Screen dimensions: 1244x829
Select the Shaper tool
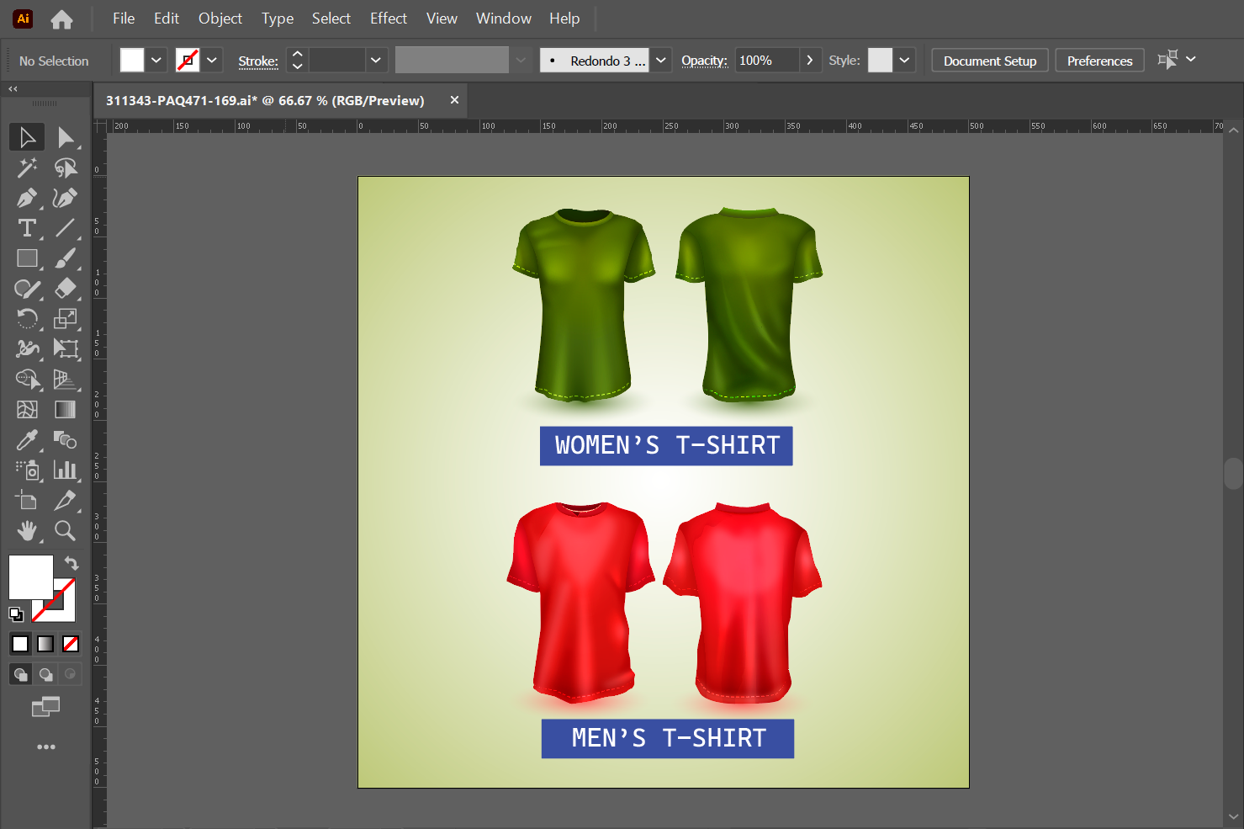27,289
